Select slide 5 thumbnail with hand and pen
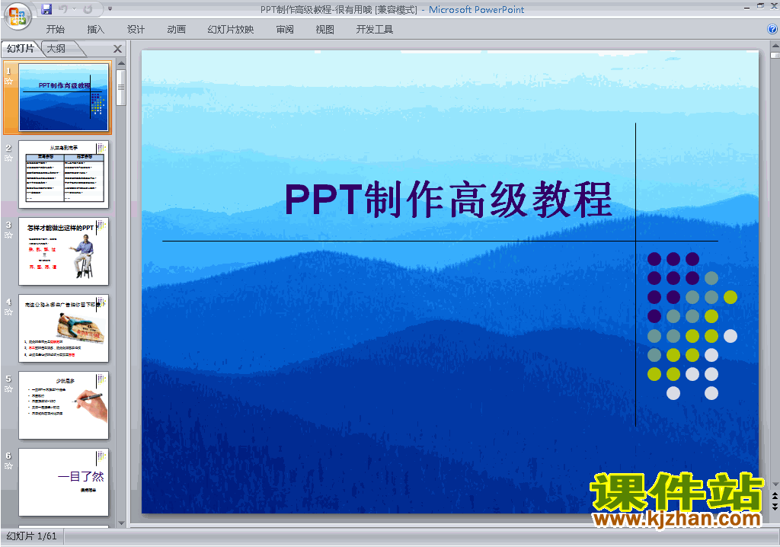 (63, 405)
